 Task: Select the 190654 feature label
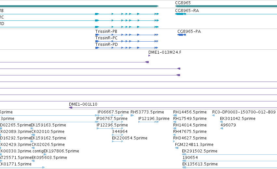click(x=190, y=158)
